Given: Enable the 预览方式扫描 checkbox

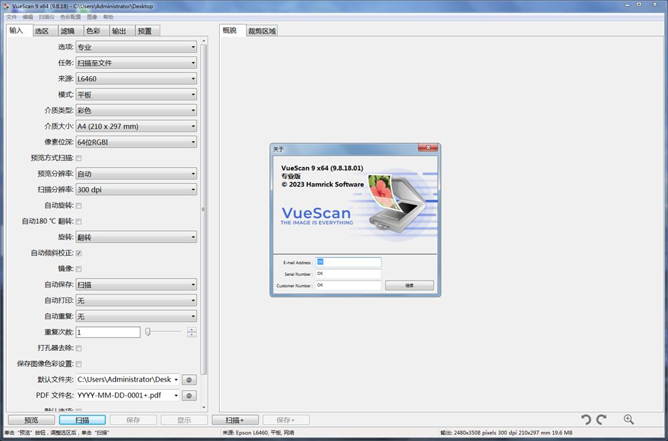Looking at the screenshot, I should pos(79,158).
